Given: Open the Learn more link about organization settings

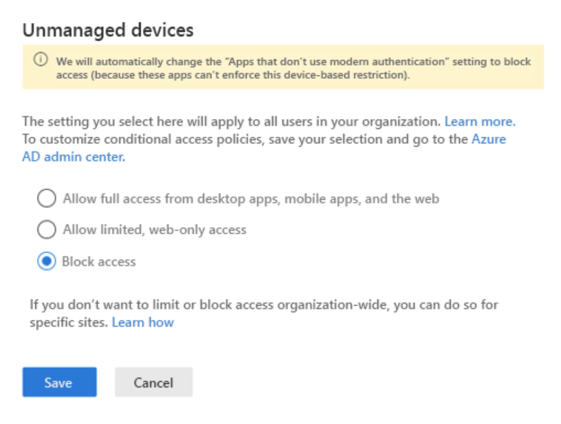Looking at the screenshot, I should coord(480,122).
